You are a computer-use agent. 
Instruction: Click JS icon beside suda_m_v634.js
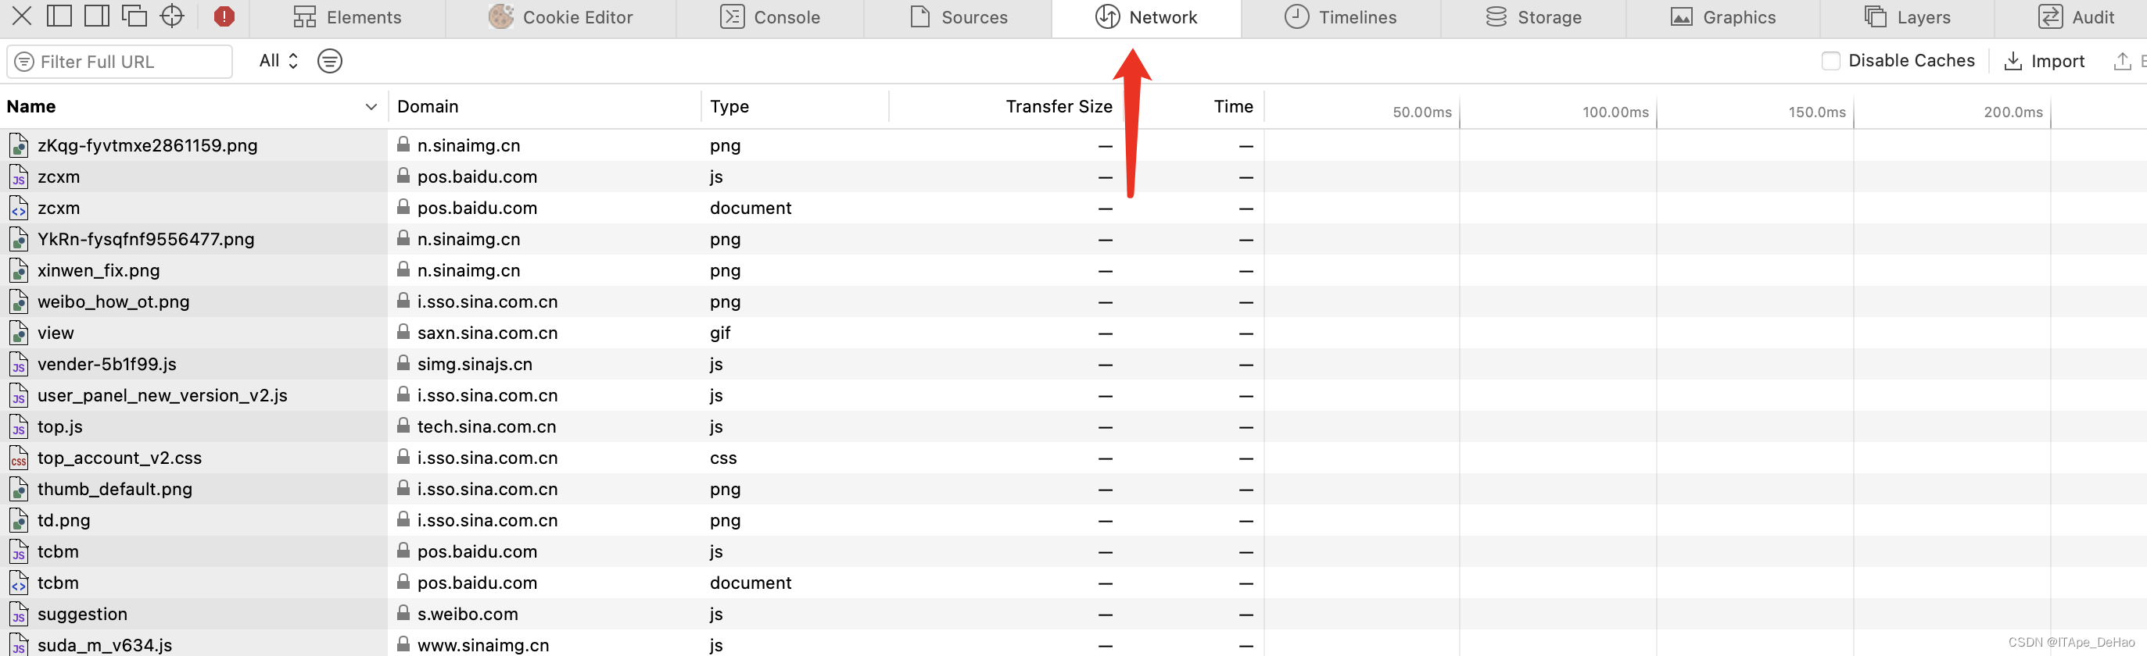coord(18,645)
